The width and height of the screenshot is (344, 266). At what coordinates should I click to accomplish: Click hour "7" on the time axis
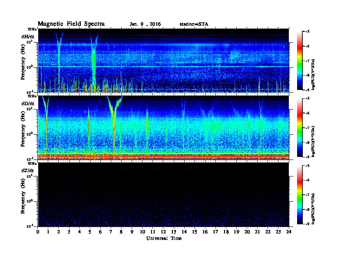[x=111, y=232]
